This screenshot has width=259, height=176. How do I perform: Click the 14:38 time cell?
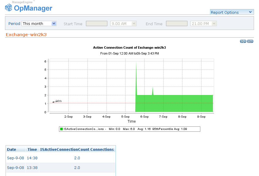(x=32, y=158)
